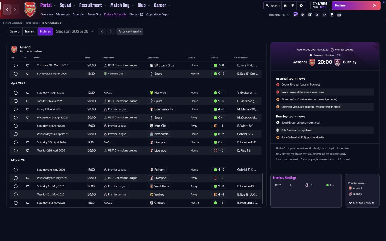Switch to the General view tab
The image size is (386, 241).
pyautogui.click(x=15, y=31)
